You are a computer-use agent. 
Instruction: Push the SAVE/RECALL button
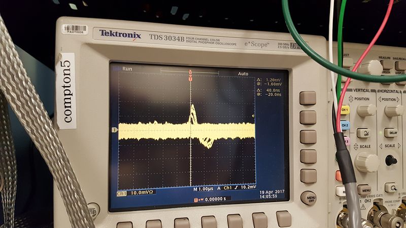(x=400, y=65)
